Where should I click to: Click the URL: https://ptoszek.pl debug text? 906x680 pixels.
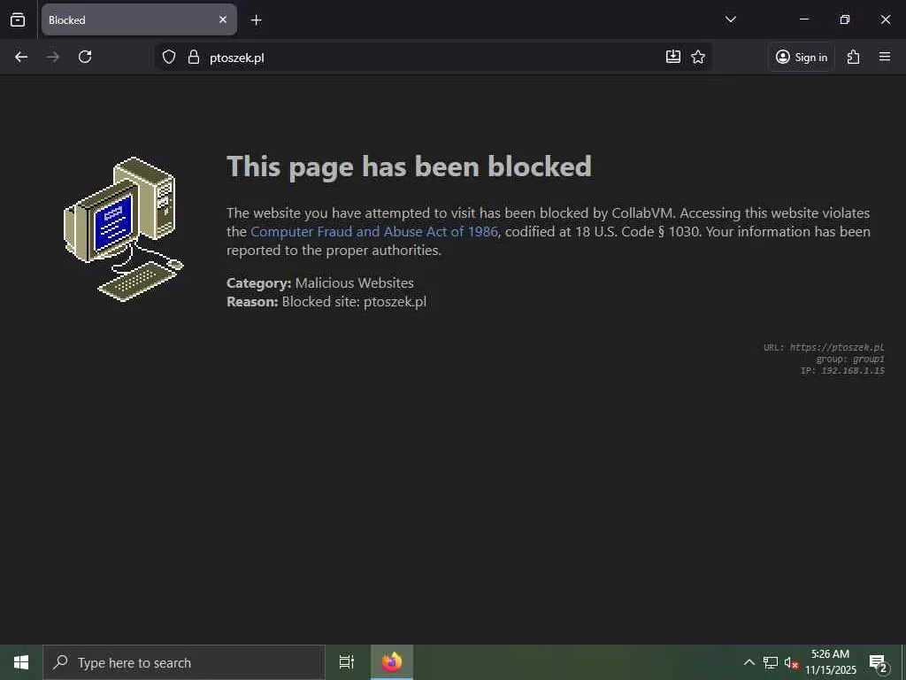click(x=824, y=347)
